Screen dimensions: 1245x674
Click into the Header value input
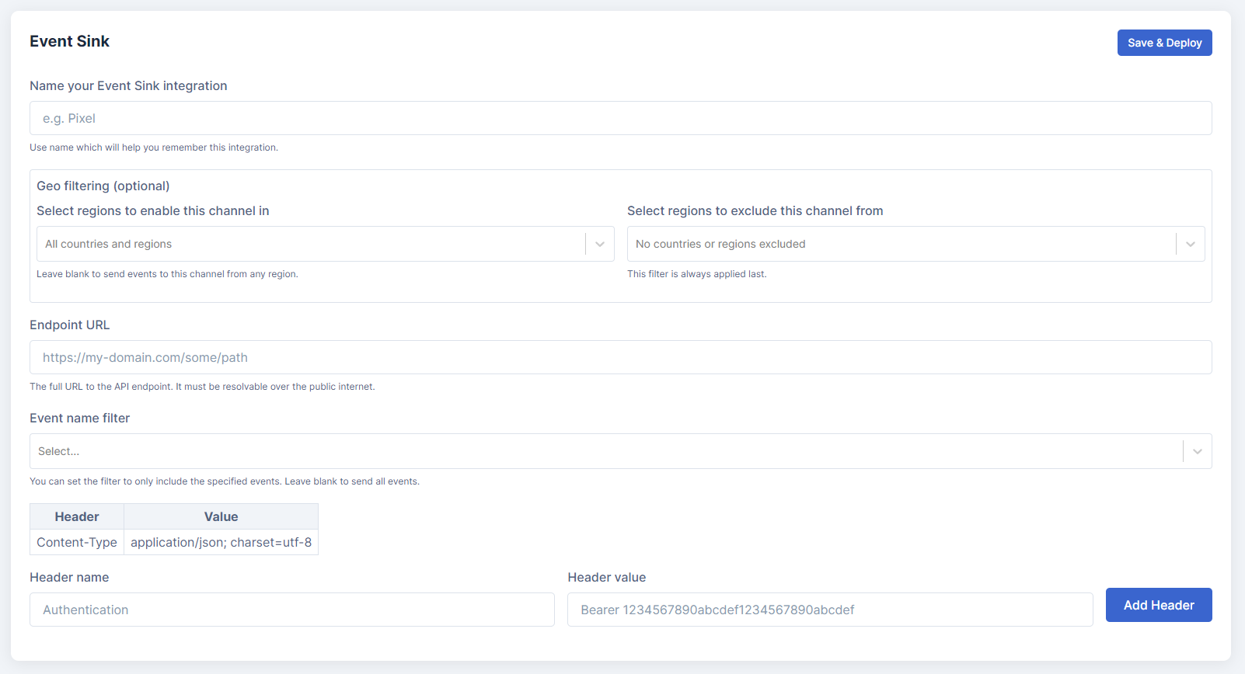pos(830,610)
